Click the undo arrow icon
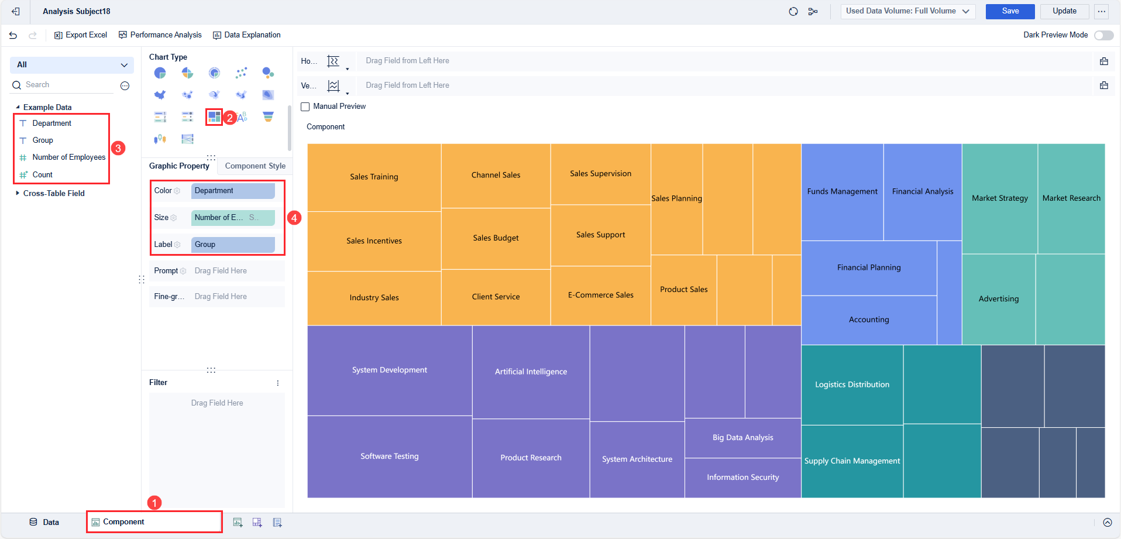This screenshot has height=539, width=1121. coord(13,35)
